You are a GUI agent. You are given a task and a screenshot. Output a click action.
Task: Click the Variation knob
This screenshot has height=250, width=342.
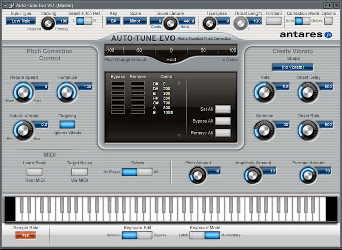tap(264, 130)
